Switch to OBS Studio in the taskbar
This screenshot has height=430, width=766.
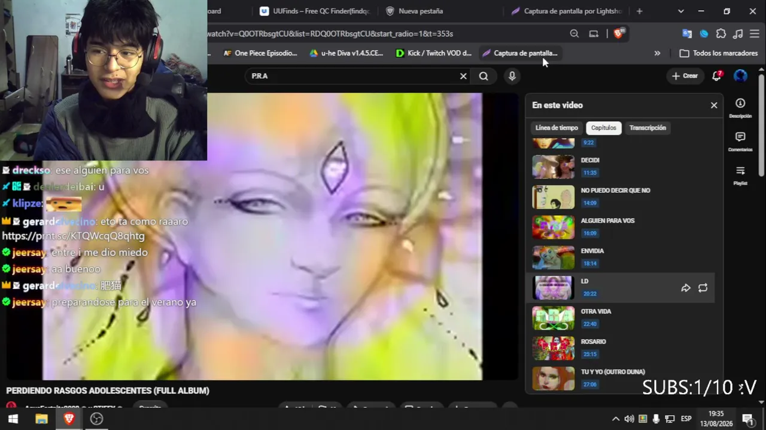(96, 419)
